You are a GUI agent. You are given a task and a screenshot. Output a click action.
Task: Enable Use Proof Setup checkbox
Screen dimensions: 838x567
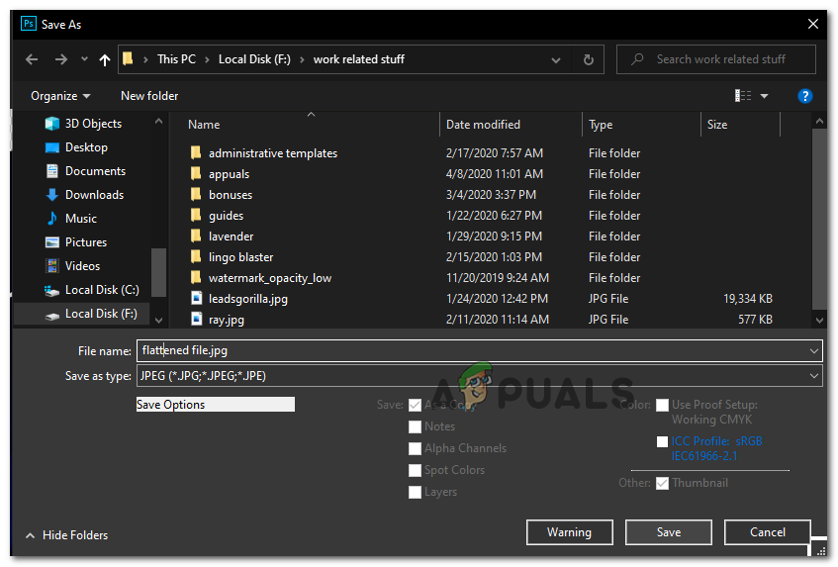point(662,405)
